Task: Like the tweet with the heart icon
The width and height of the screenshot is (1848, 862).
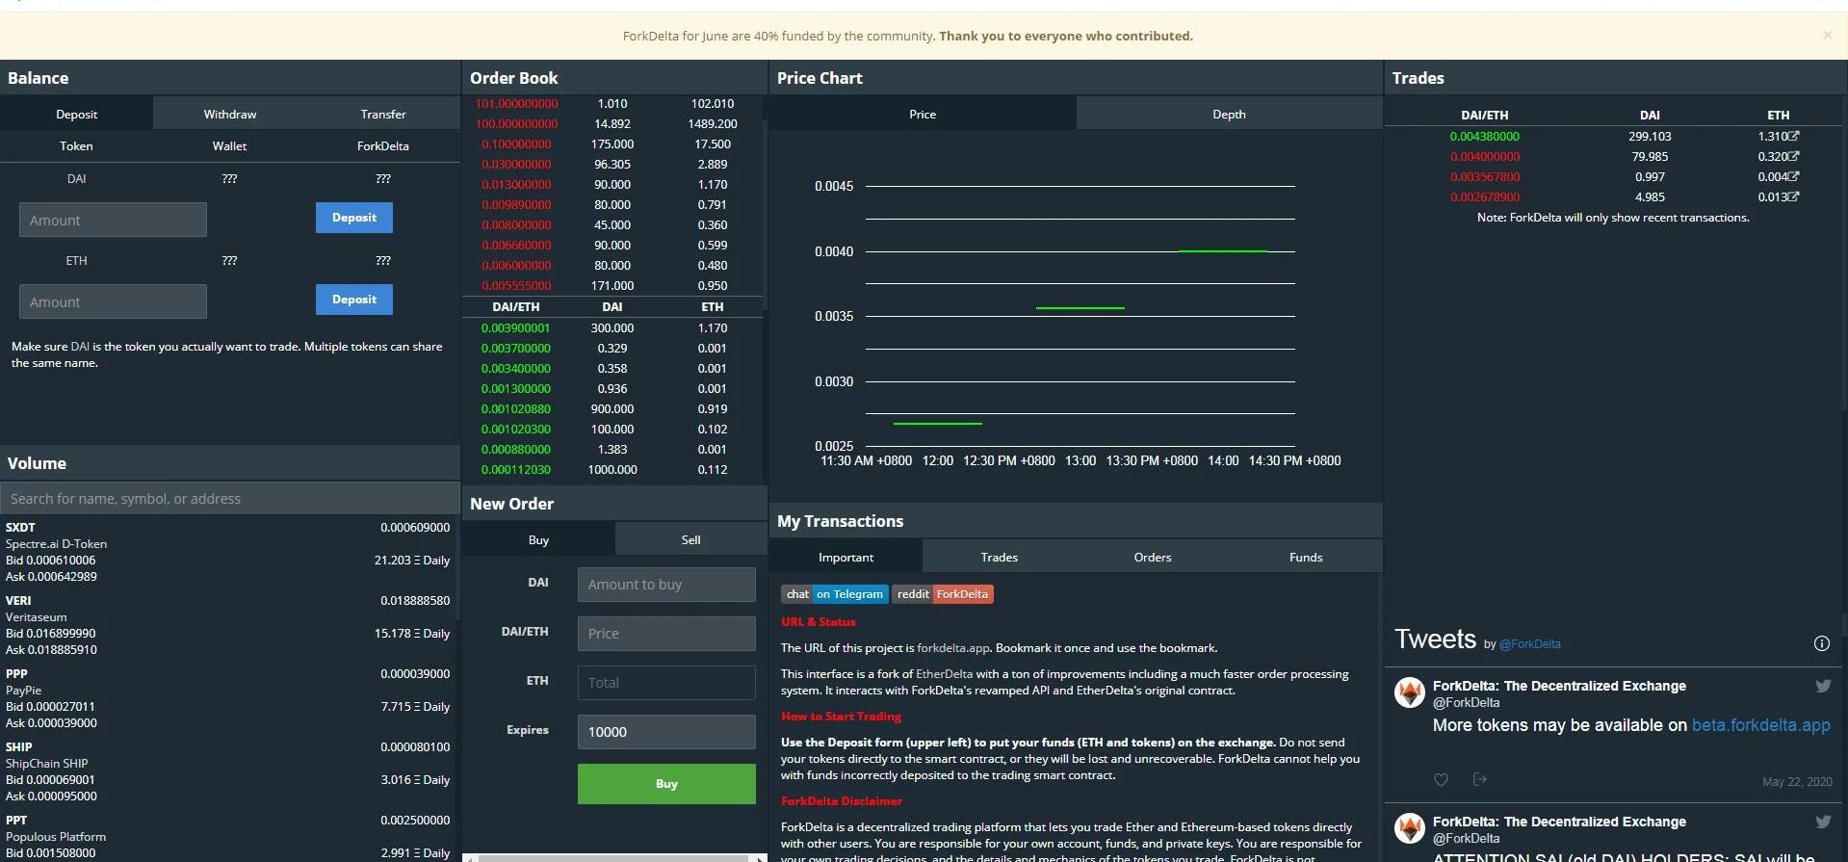Action: pos(1441,779)
